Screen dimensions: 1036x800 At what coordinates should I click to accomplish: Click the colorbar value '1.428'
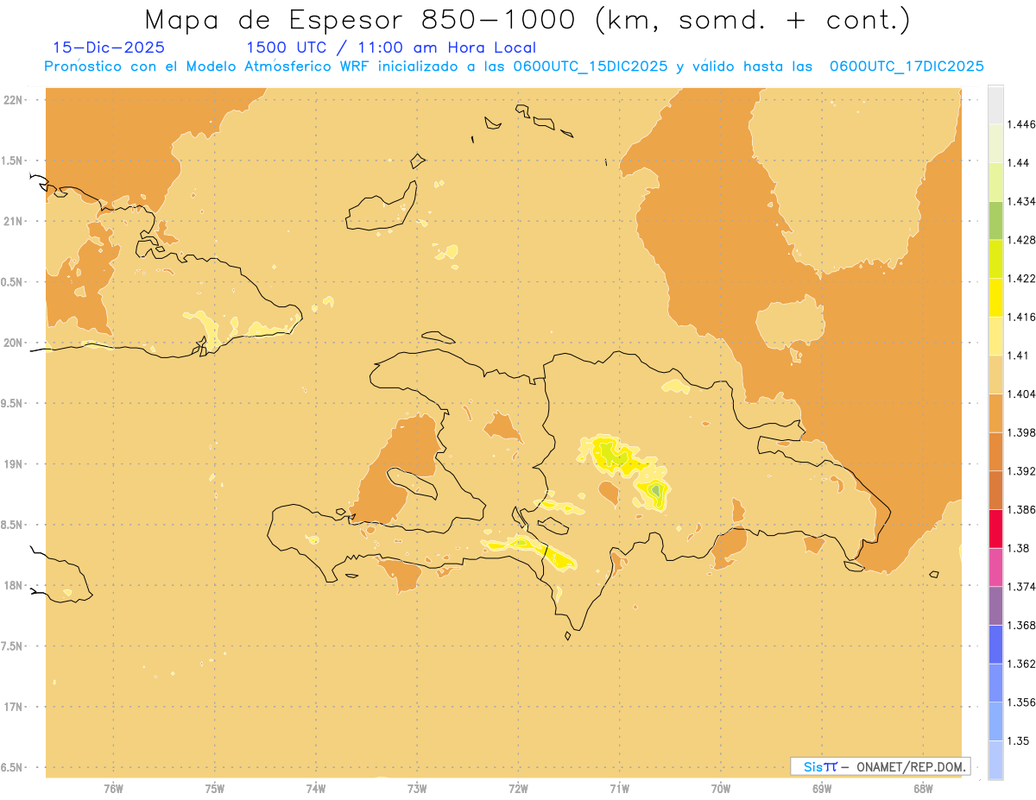tap(1023, 240)
